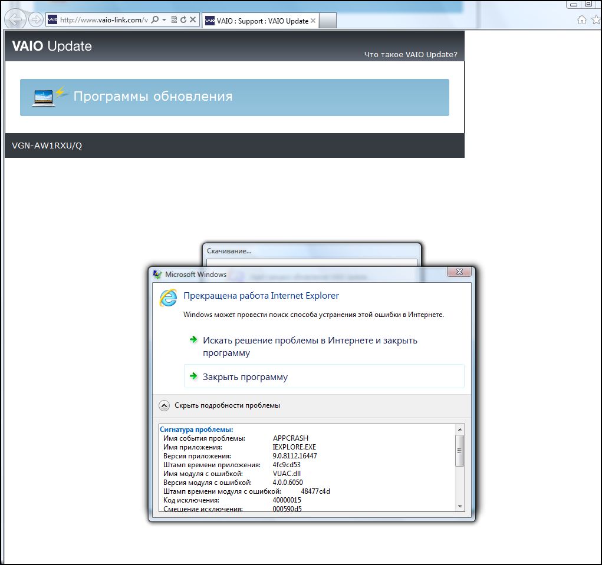Viewport: 602px width, 565px height.
Task: Click the browser Forward arrow button
Action: tap(36, 19)
